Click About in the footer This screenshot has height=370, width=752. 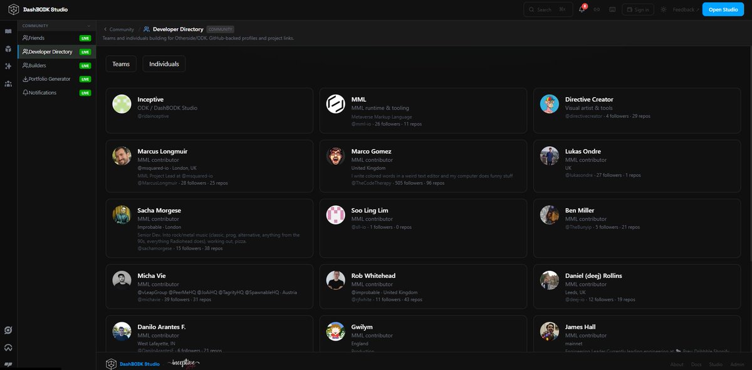(x=677, y=364)
